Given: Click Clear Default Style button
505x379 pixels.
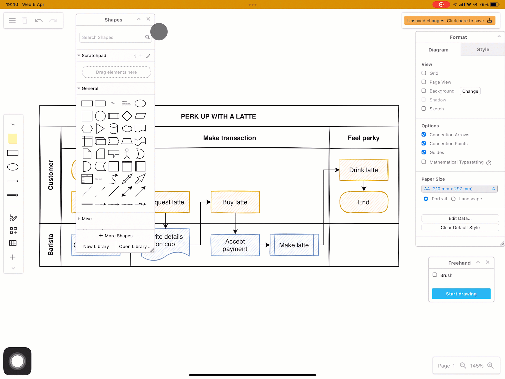Looking at the screenshot, I should [460, 227].
